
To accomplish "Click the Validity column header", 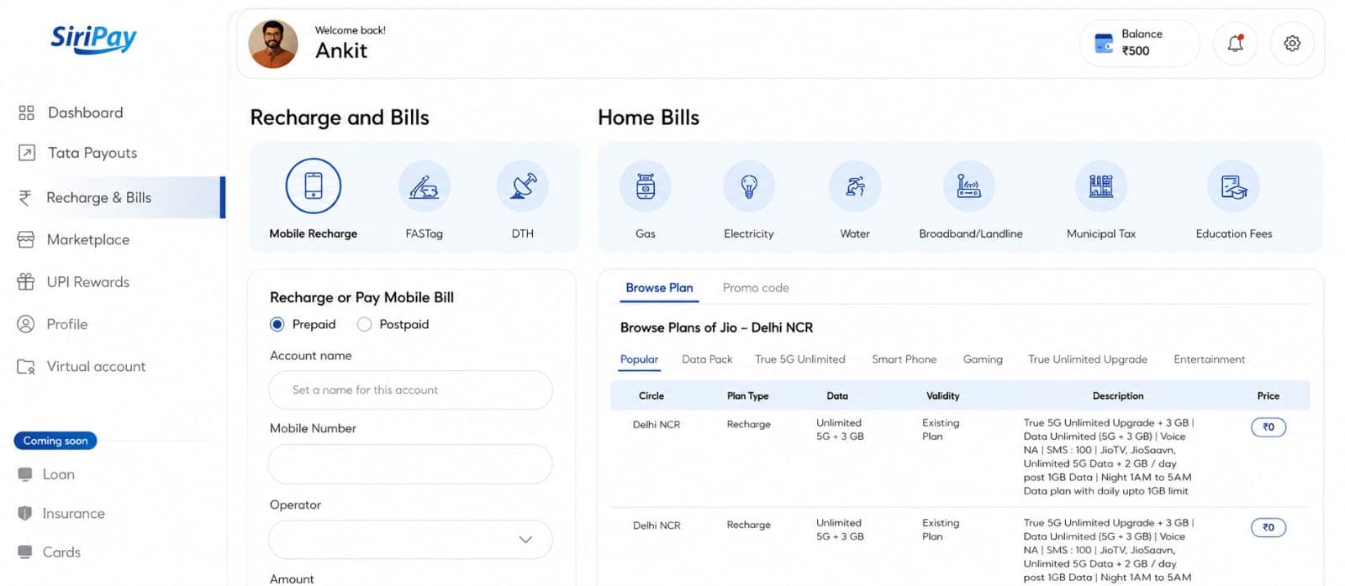I will (x=942, y=396).
